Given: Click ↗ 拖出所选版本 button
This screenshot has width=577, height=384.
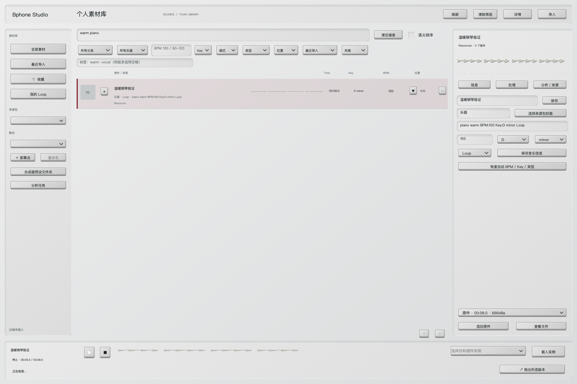Looking at the screenshot, I should (532, 369).
